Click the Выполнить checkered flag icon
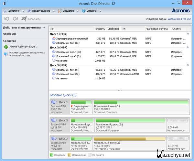 24,19
